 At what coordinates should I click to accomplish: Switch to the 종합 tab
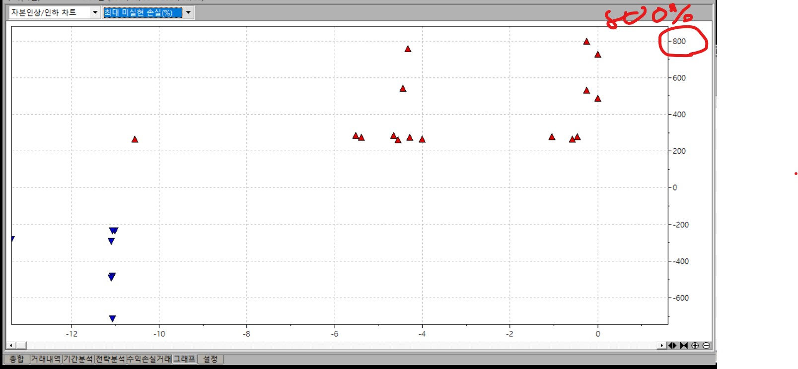tap(16, 359)
